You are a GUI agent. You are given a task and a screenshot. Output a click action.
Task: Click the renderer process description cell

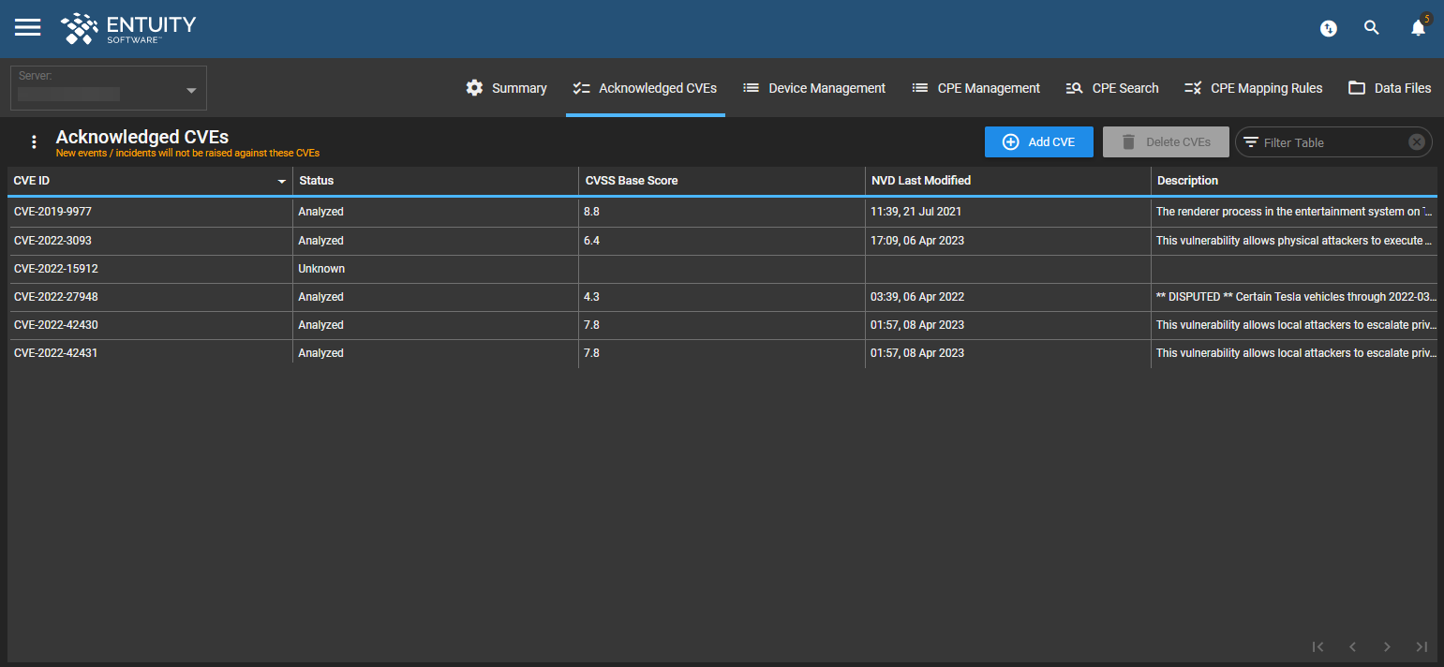coord(1294,212)
